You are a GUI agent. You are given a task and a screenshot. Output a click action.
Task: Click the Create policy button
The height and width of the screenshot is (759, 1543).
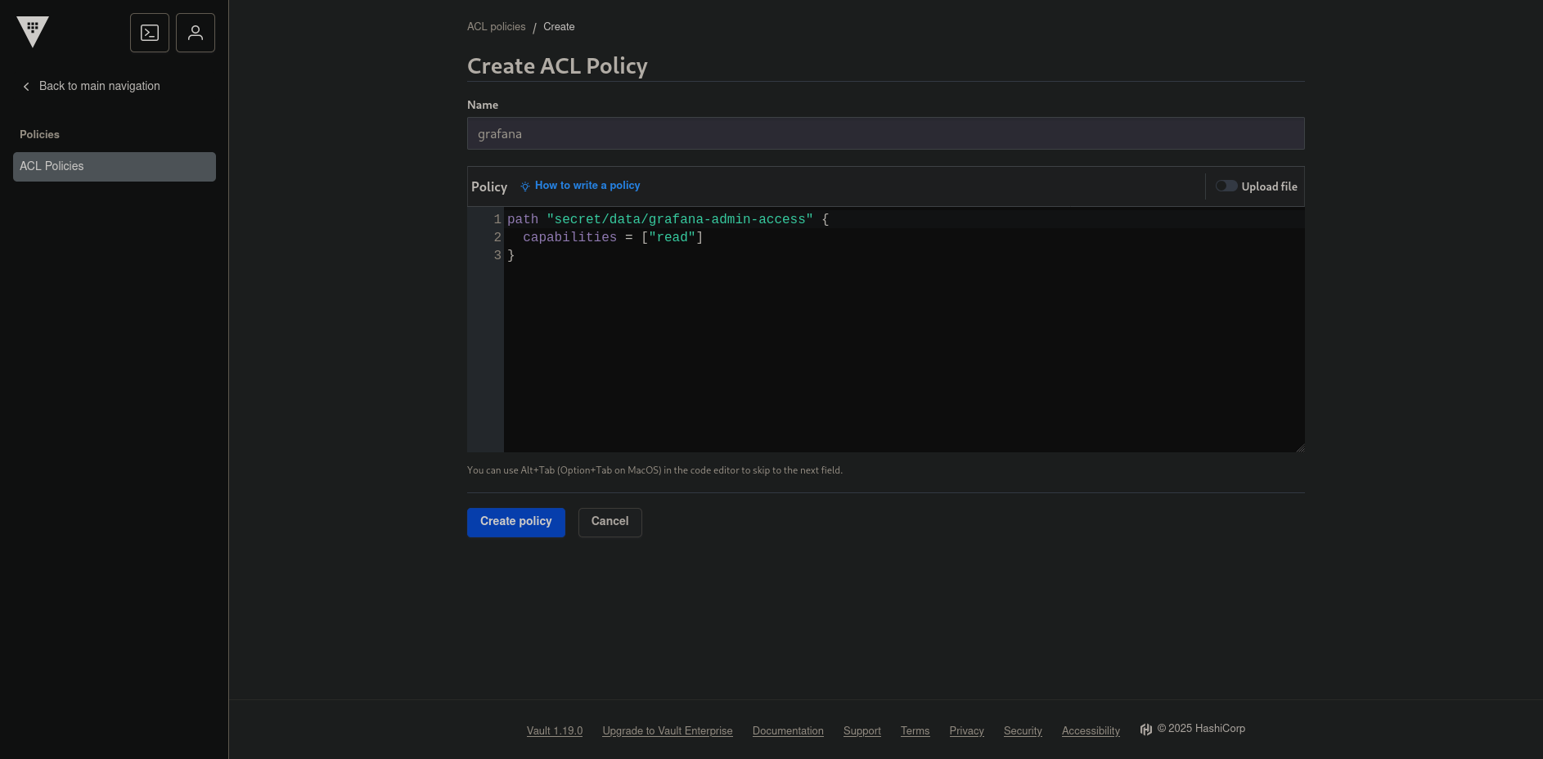point(515,522)
